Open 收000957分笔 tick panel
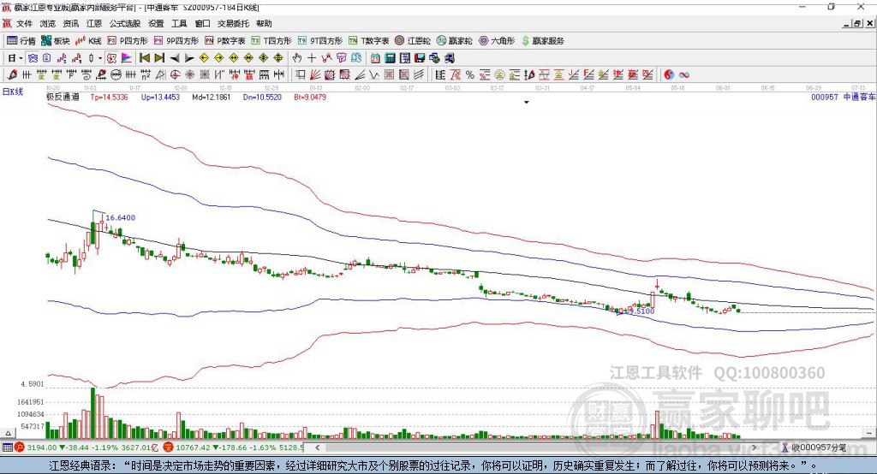The image size is (877, 474). 814,447
